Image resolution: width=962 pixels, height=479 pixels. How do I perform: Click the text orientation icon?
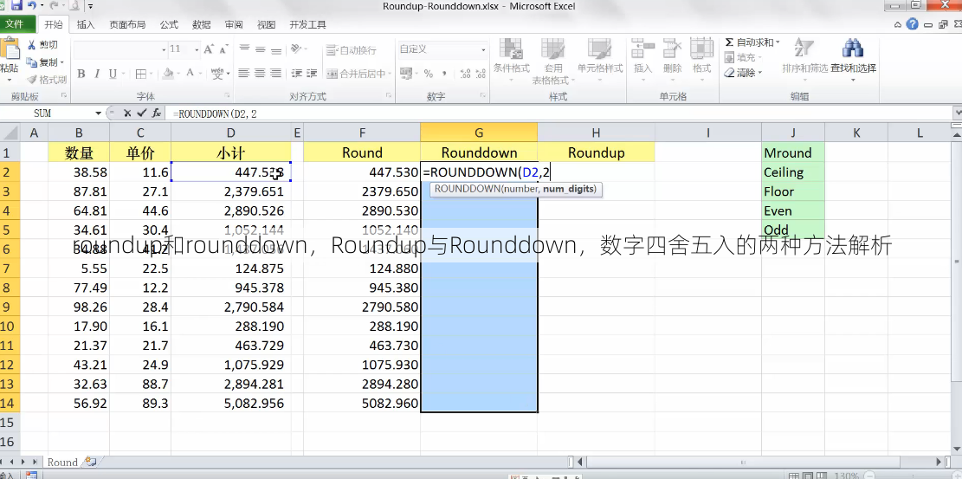pyautogui.click(x=296, y=49)
